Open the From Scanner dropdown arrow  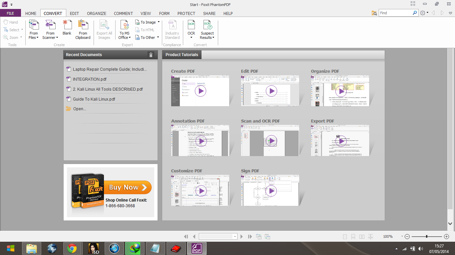(x=57, y=38)
